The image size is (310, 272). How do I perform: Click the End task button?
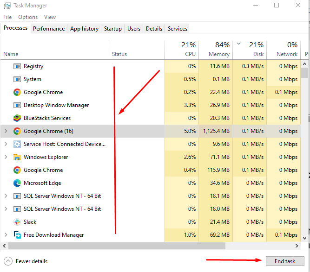coord(285,261)
